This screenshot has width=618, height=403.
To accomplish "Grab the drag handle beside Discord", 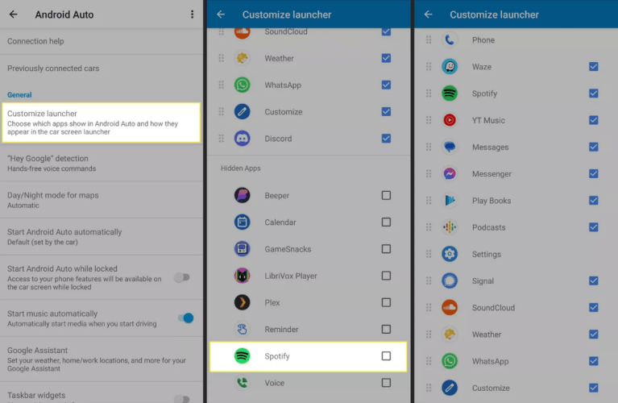I will pos(221,139).
